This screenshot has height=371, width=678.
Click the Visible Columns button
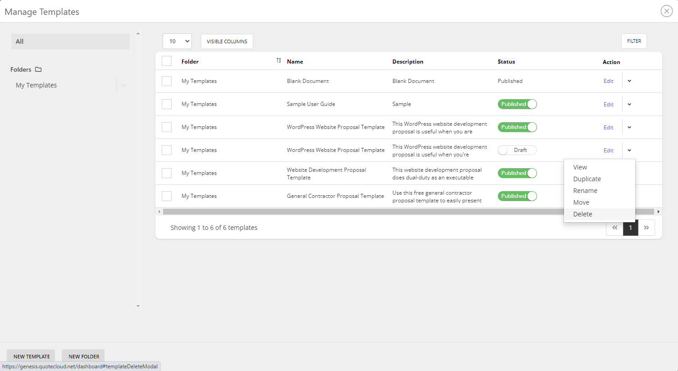coord(227,41)
